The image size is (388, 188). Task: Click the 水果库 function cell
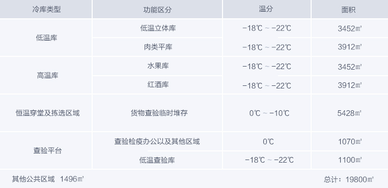(157, 66)
